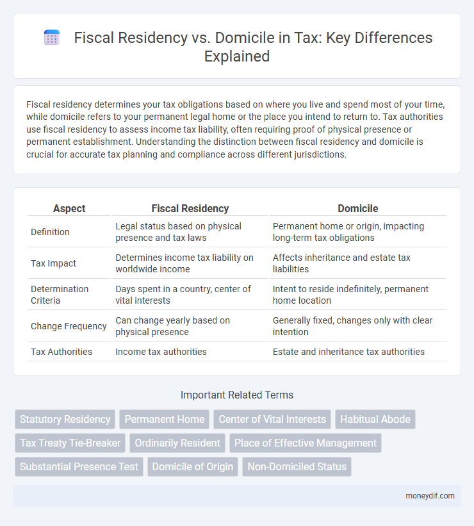Click the Important Related Terms heading
474x526 pixels.
pos(237,395)
